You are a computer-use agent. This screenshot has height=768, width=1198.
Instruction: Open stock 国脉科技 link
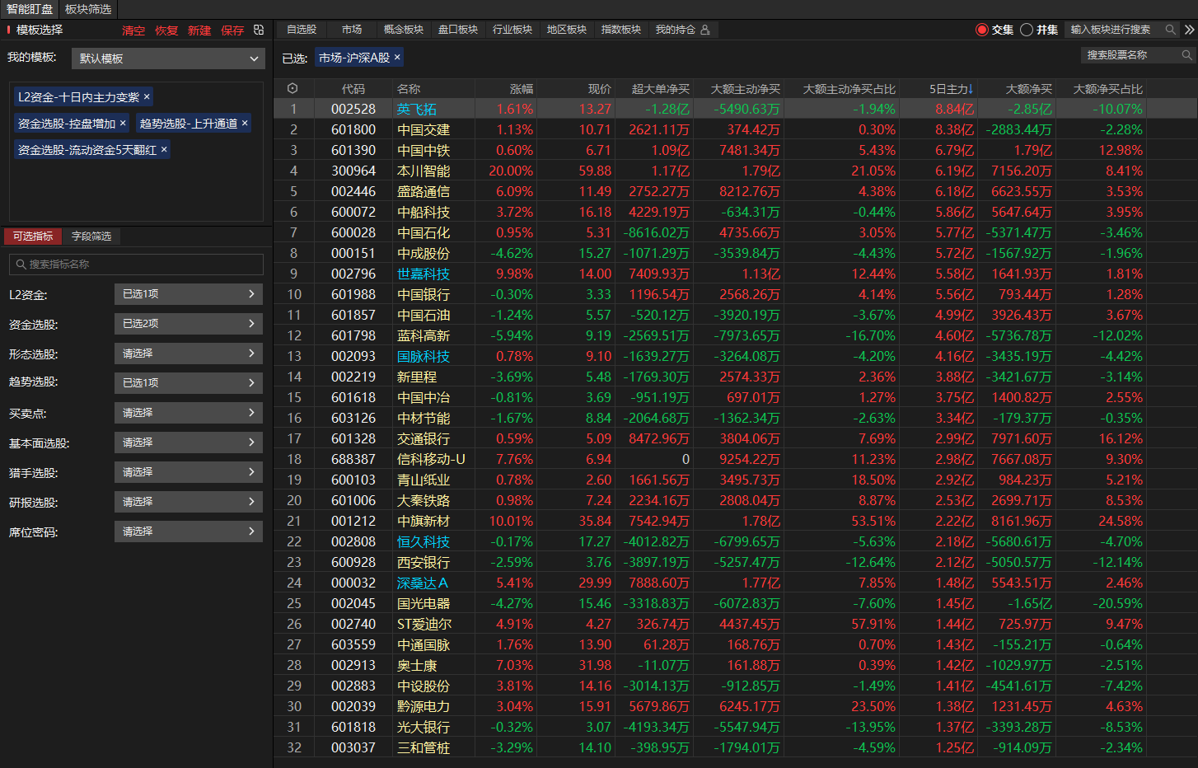424,356
